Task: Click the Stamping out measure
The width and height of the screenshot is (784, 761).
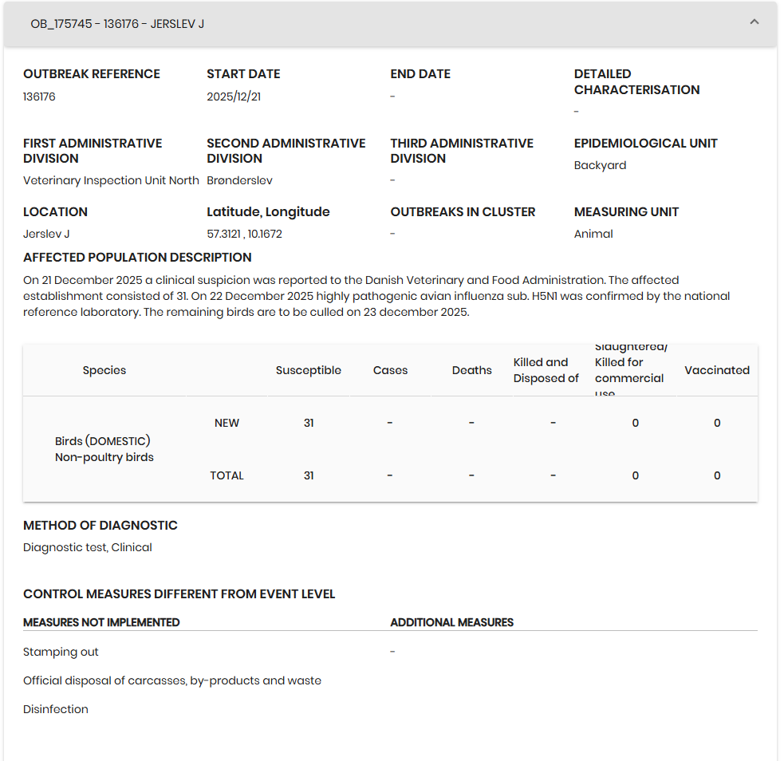Action: click(x=61, y=652)
